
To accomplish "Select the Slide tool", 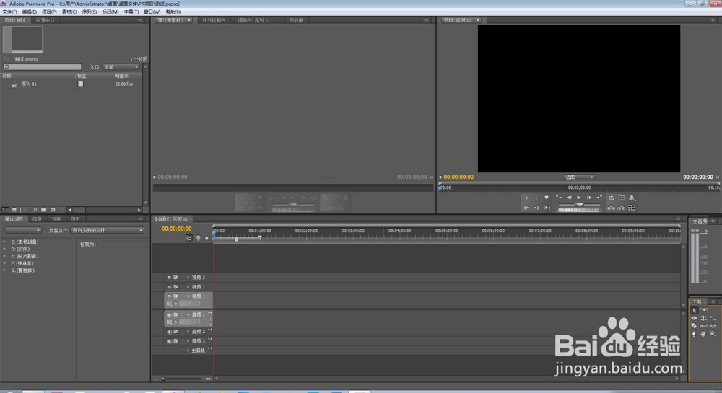I will pos(713,326).
